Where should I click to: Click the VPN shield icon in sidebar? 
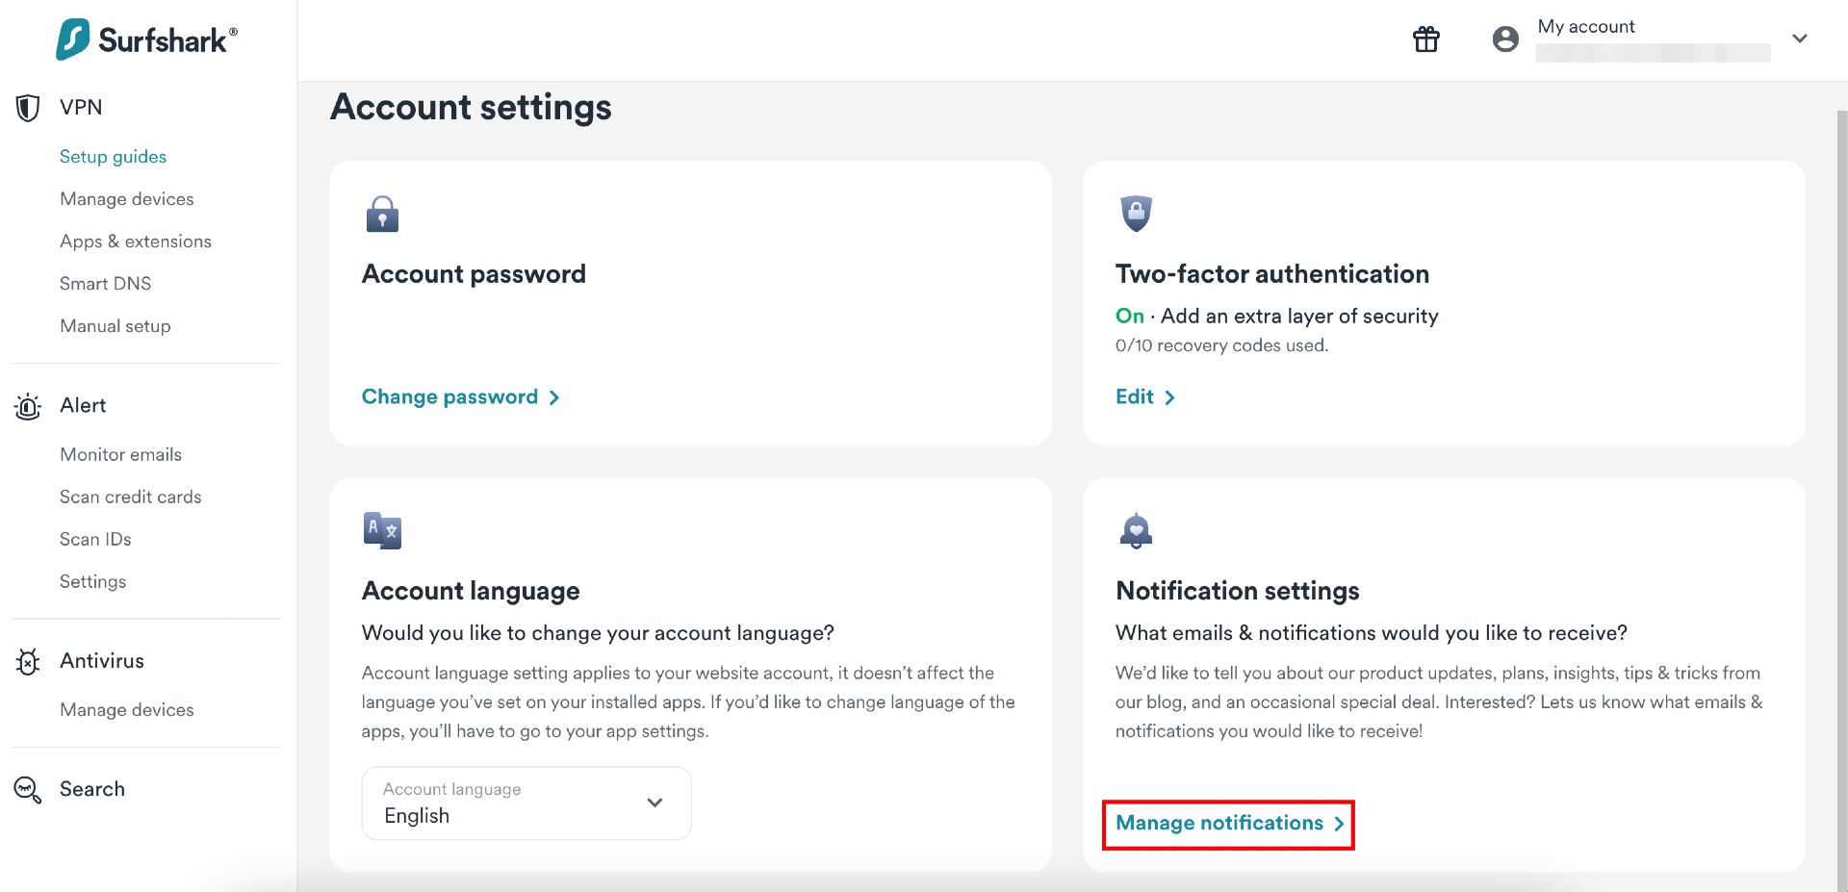click(x=27, y=107)
